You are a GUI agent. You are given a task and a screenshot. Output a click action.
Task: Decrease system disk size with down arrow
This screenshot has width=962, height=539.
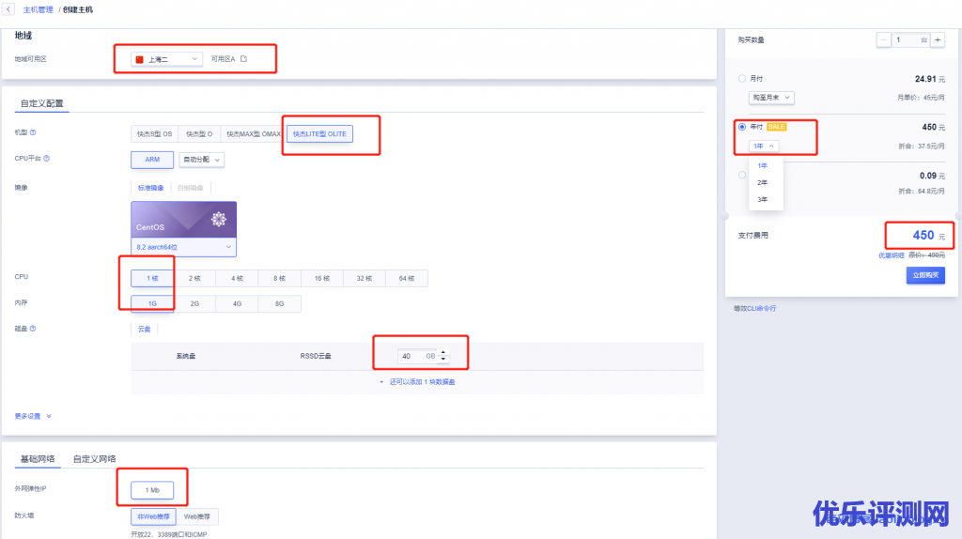443,360
